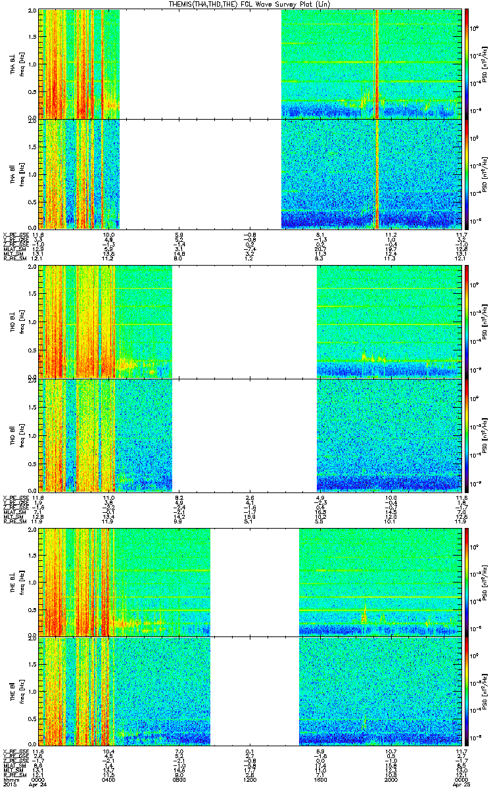Click THE afternoon B-parallel spectrogram segment
Image resolution: width=493 pixels, height=789 pixels.
(379, 692)
